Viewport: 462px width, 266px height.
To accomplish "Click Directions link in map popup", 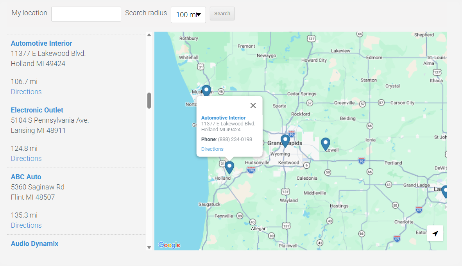I will [x=212, y=149].
